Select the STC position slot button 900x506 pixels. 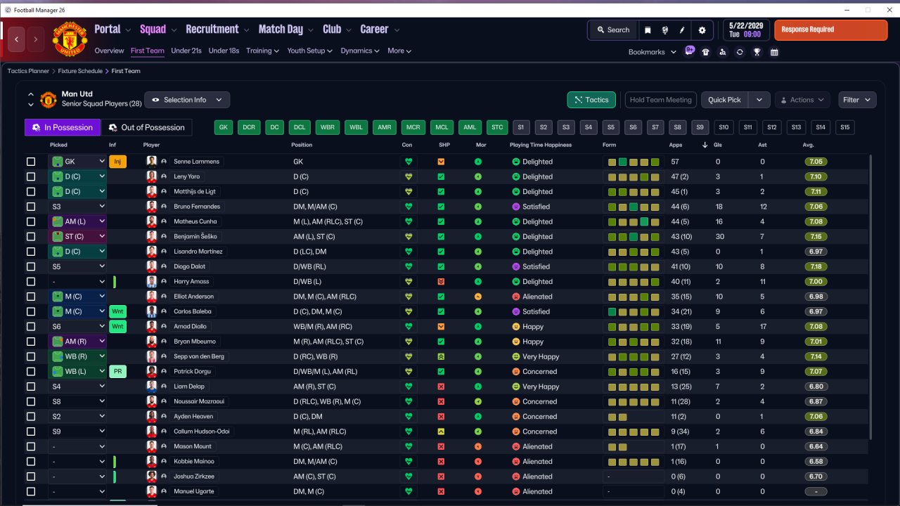498,127
